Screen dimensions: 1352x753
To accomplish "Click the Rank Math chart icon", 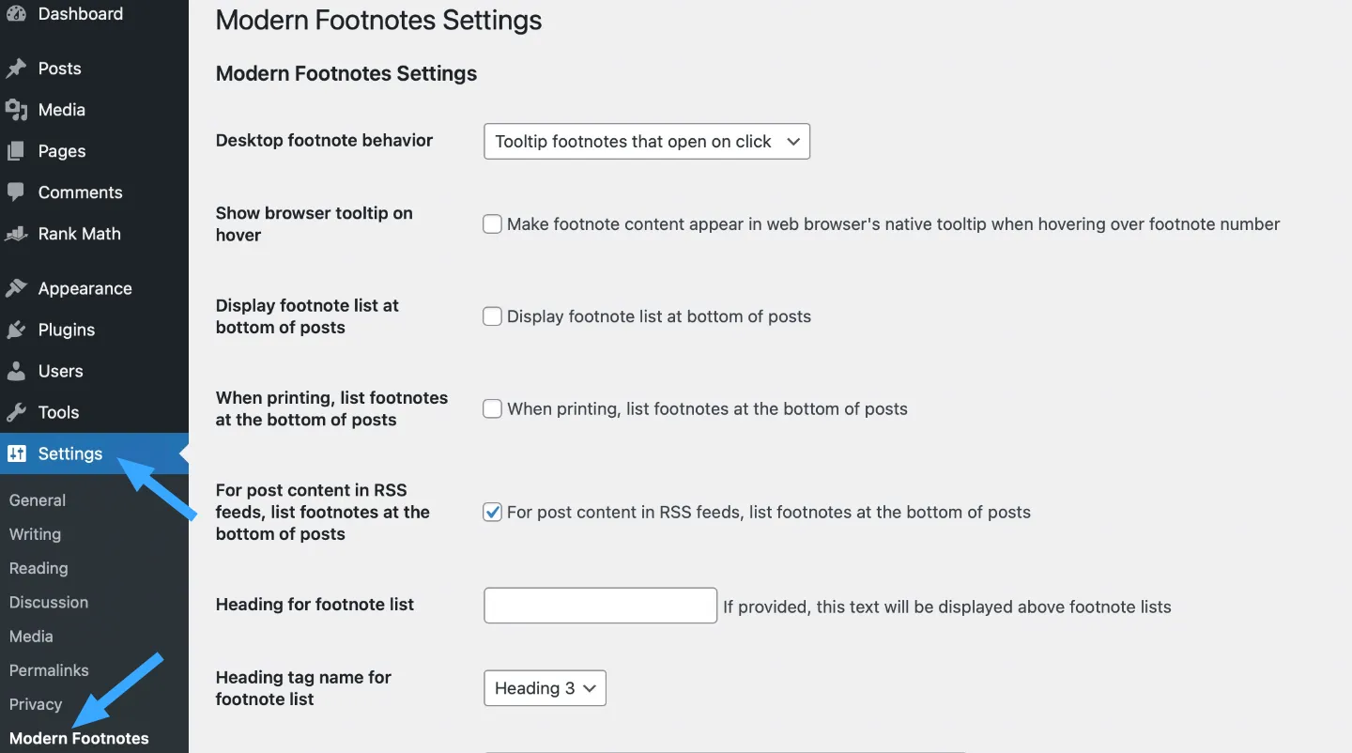I will click(16, 234).
